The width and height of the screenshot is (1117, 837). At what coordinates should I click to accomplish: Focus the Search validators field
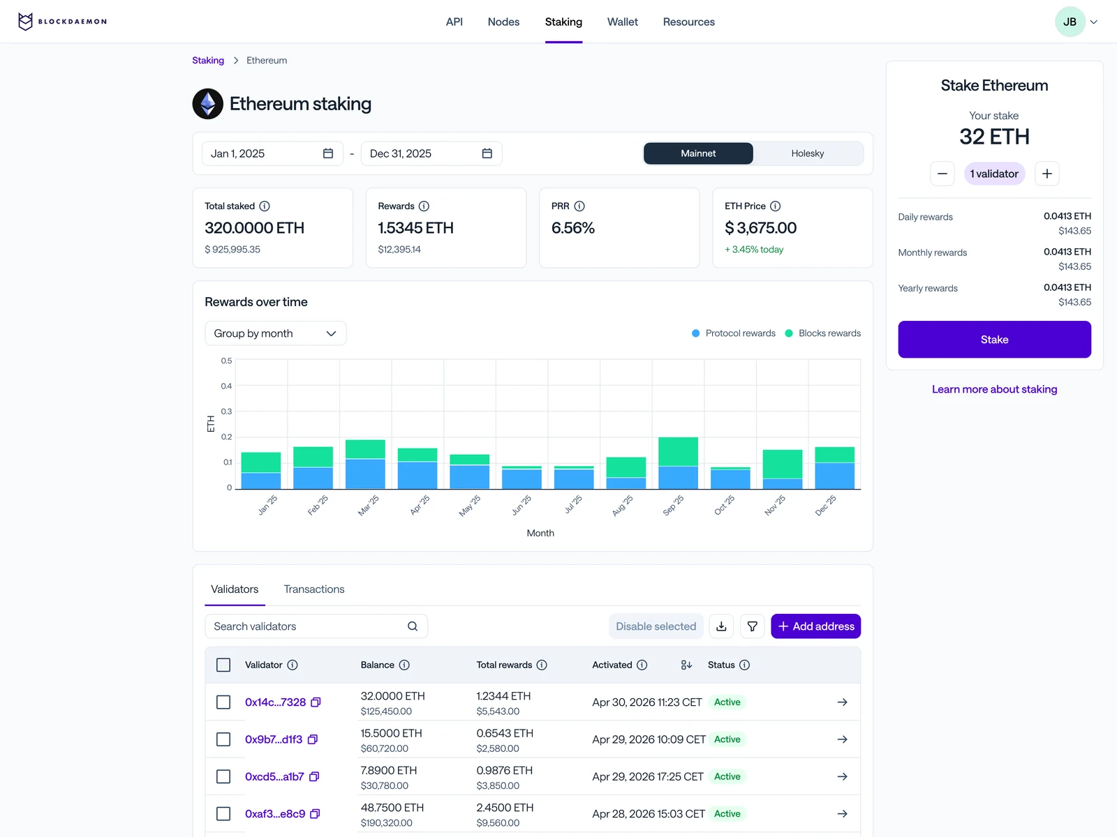pos(316,626)
